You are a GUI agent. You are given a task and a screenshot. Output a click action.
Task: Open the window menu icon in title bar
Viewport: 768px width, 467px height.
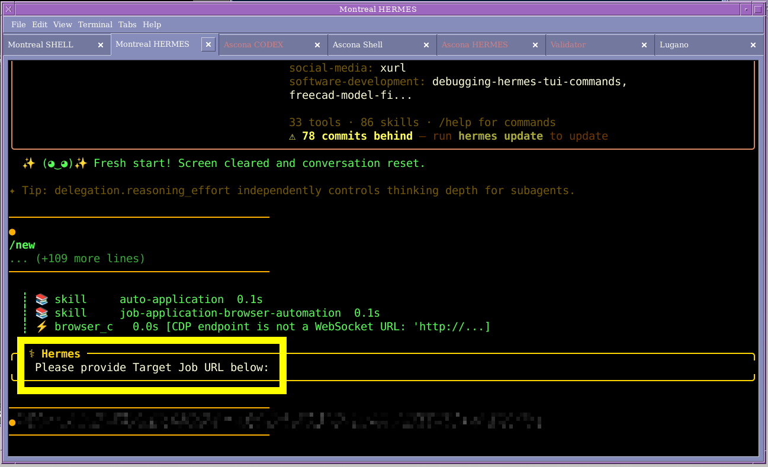8,9
